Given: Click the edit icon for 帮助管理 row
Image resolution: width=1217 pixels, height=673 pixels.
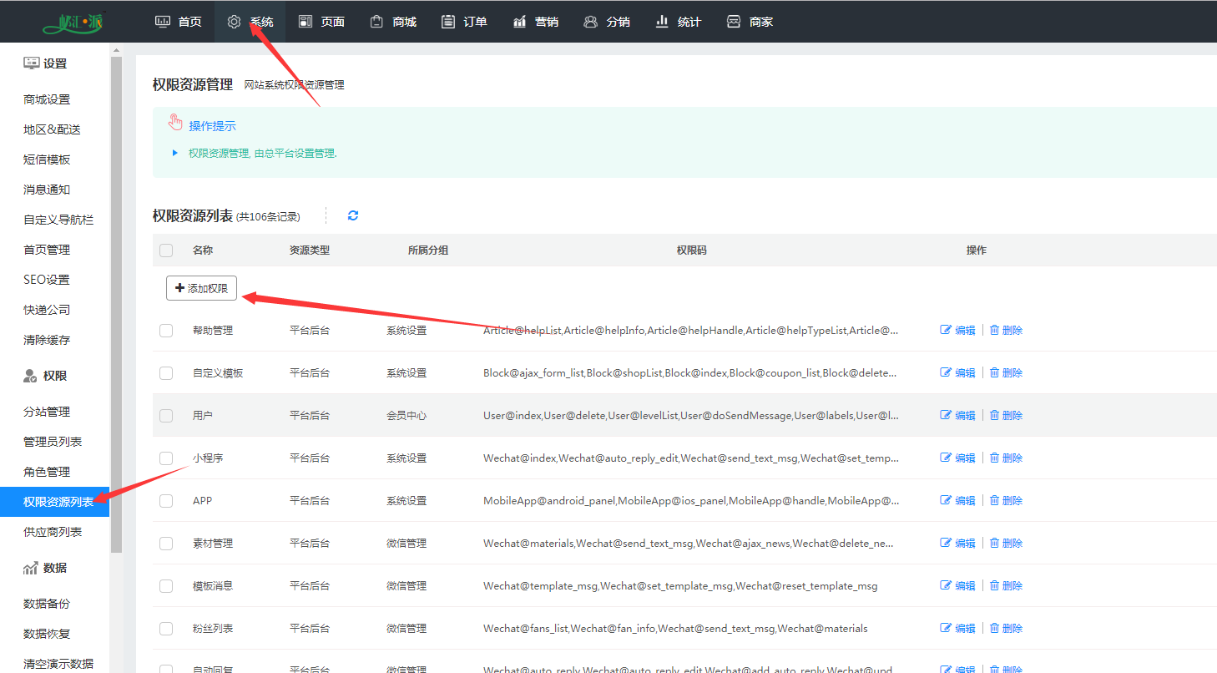Looking at the screenshot, I should pos(946,330).
